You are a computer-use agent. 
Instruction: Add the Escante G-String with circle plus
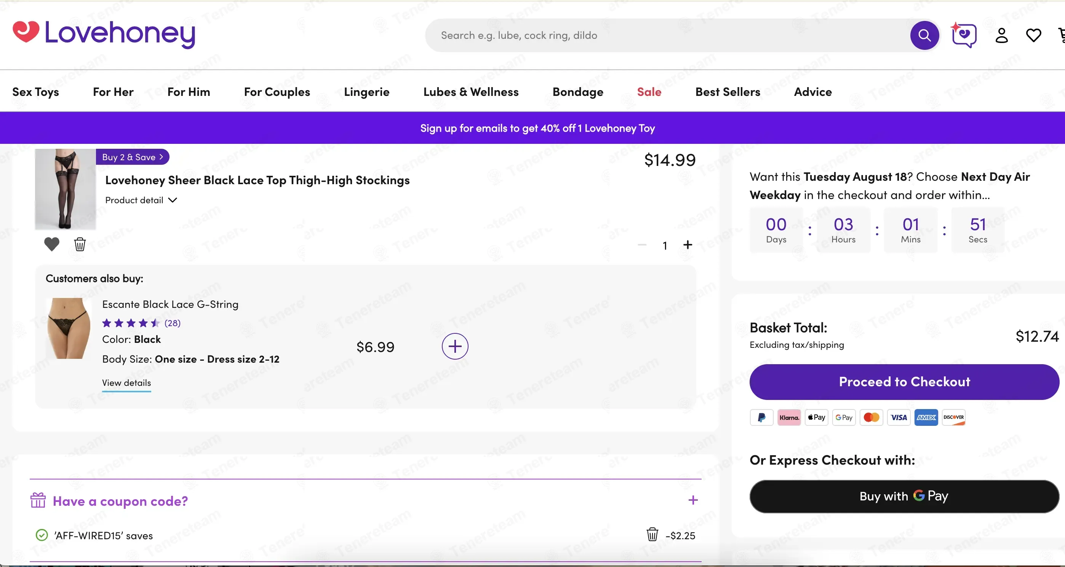(455, 346)
